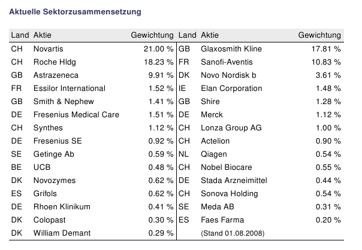Click the Sanofi-Aventis stock name

227,62
